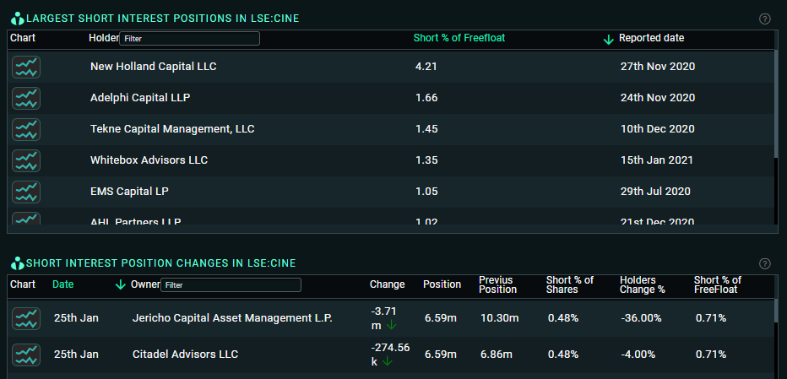Screen dimensions: 787x379
Task: Click the Holder filter input field
Action: [189, 39]
